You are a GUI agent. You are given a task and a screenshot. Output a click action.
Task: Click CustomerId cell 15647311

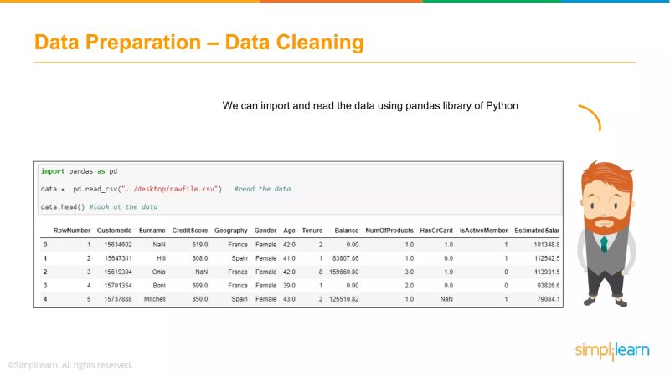coord(118,258)
